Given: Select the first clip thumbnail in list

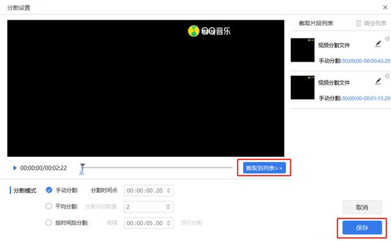Looking at the screenshot, I should pos(302,50).
